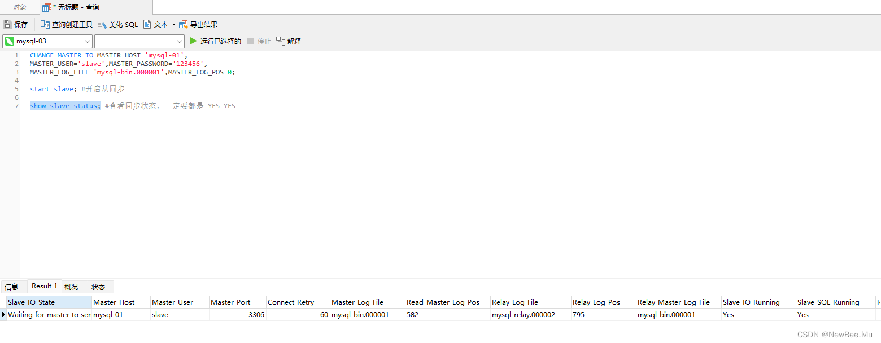
Task: Select the 3306 port cell
Action: (x=237, y=315)
